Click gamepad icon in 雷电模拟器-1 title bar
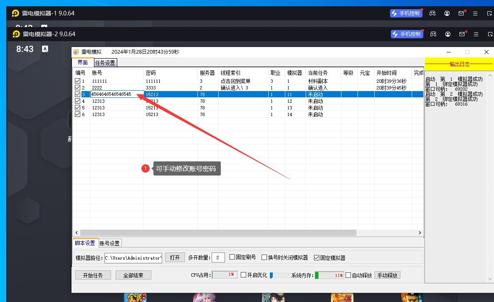Image resolution: width=494 pixels, height=302 pixels. click(x=432, y=13)
